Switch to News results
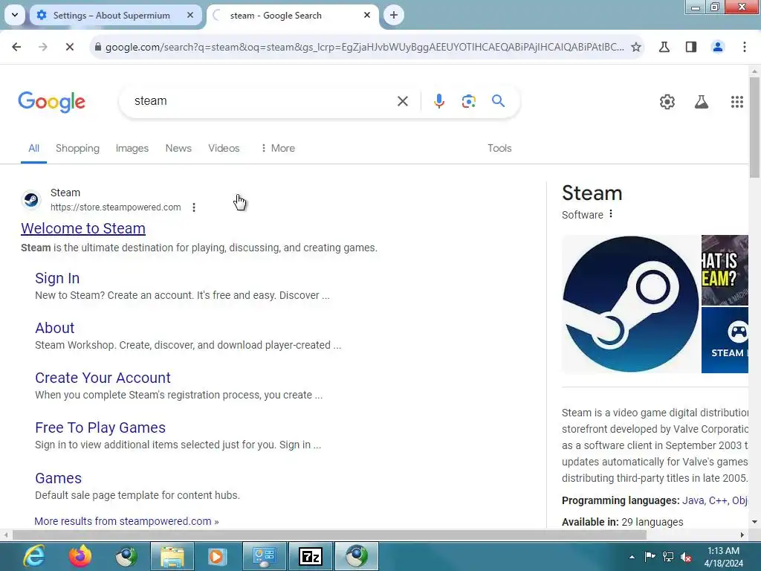The image size is (761, 571). pyautogui.click(x=178, y=148)
